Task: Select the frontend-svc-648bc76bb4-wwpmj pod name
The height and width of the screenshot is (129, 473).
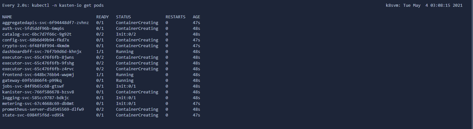Action: [x=38, y=75]
